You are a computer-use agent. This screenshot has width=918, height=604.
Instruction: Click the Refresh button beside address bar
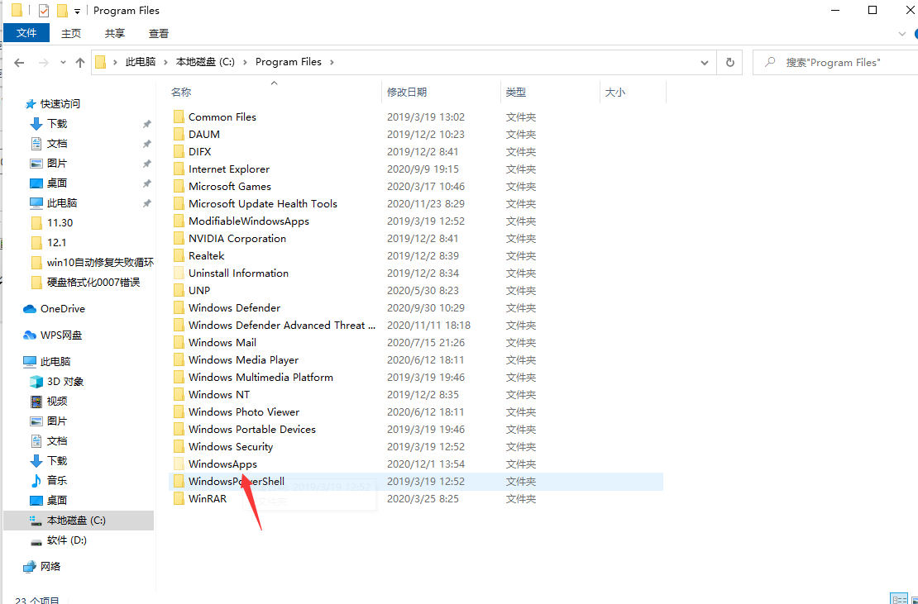729,62
